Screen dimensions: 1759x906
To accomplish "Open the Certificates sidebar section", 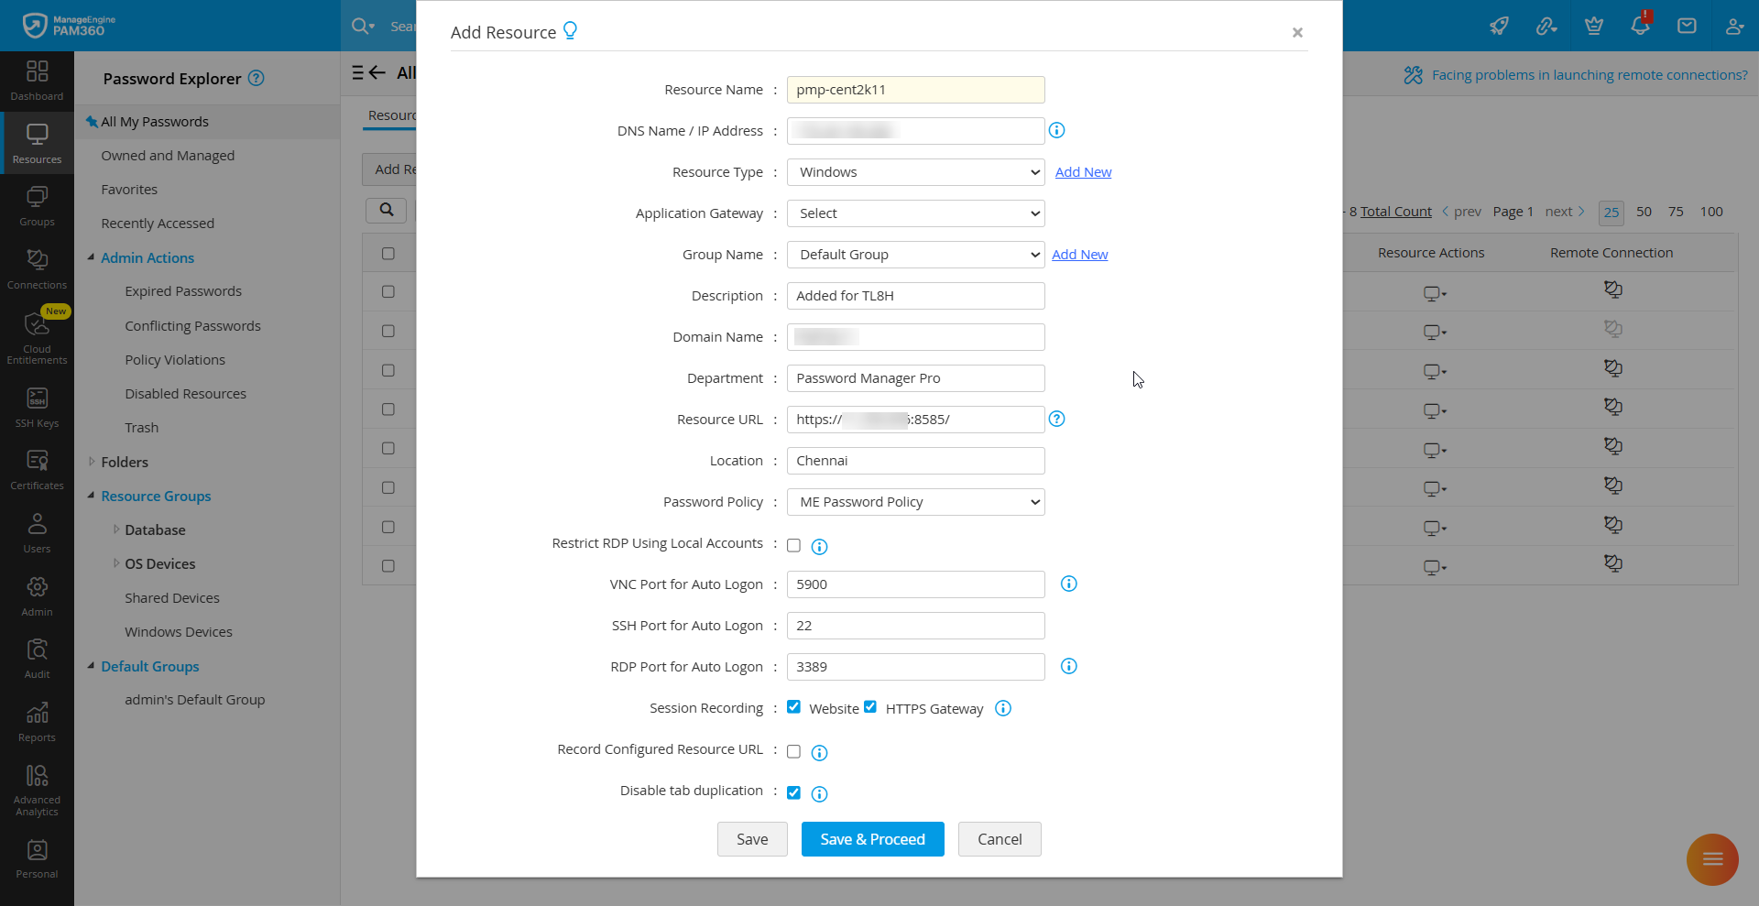I will (x=37, y=469).
